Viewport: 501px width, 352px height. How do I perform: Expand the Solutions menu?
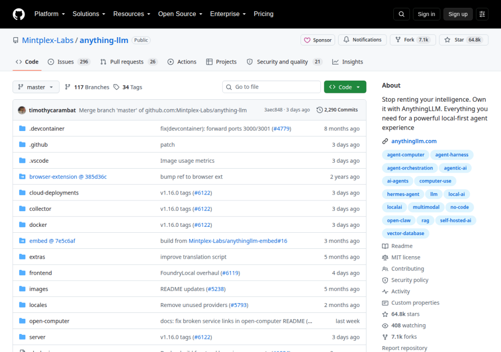click(x=89, y=14)
